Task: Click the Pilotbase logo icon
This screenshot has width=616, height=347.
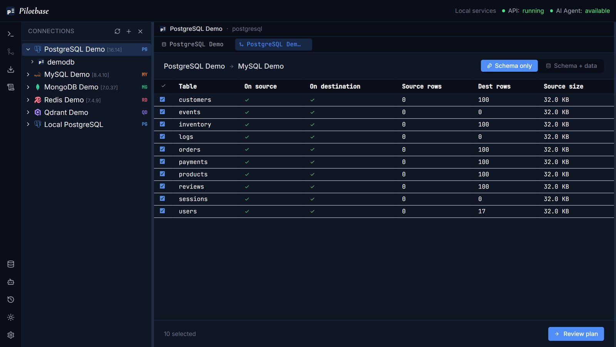Action: 11,11
